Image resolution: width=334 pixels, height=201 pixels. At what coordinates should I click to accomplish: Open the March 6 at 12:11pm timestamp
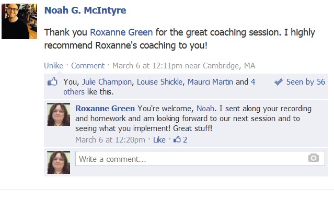point(147,65)
